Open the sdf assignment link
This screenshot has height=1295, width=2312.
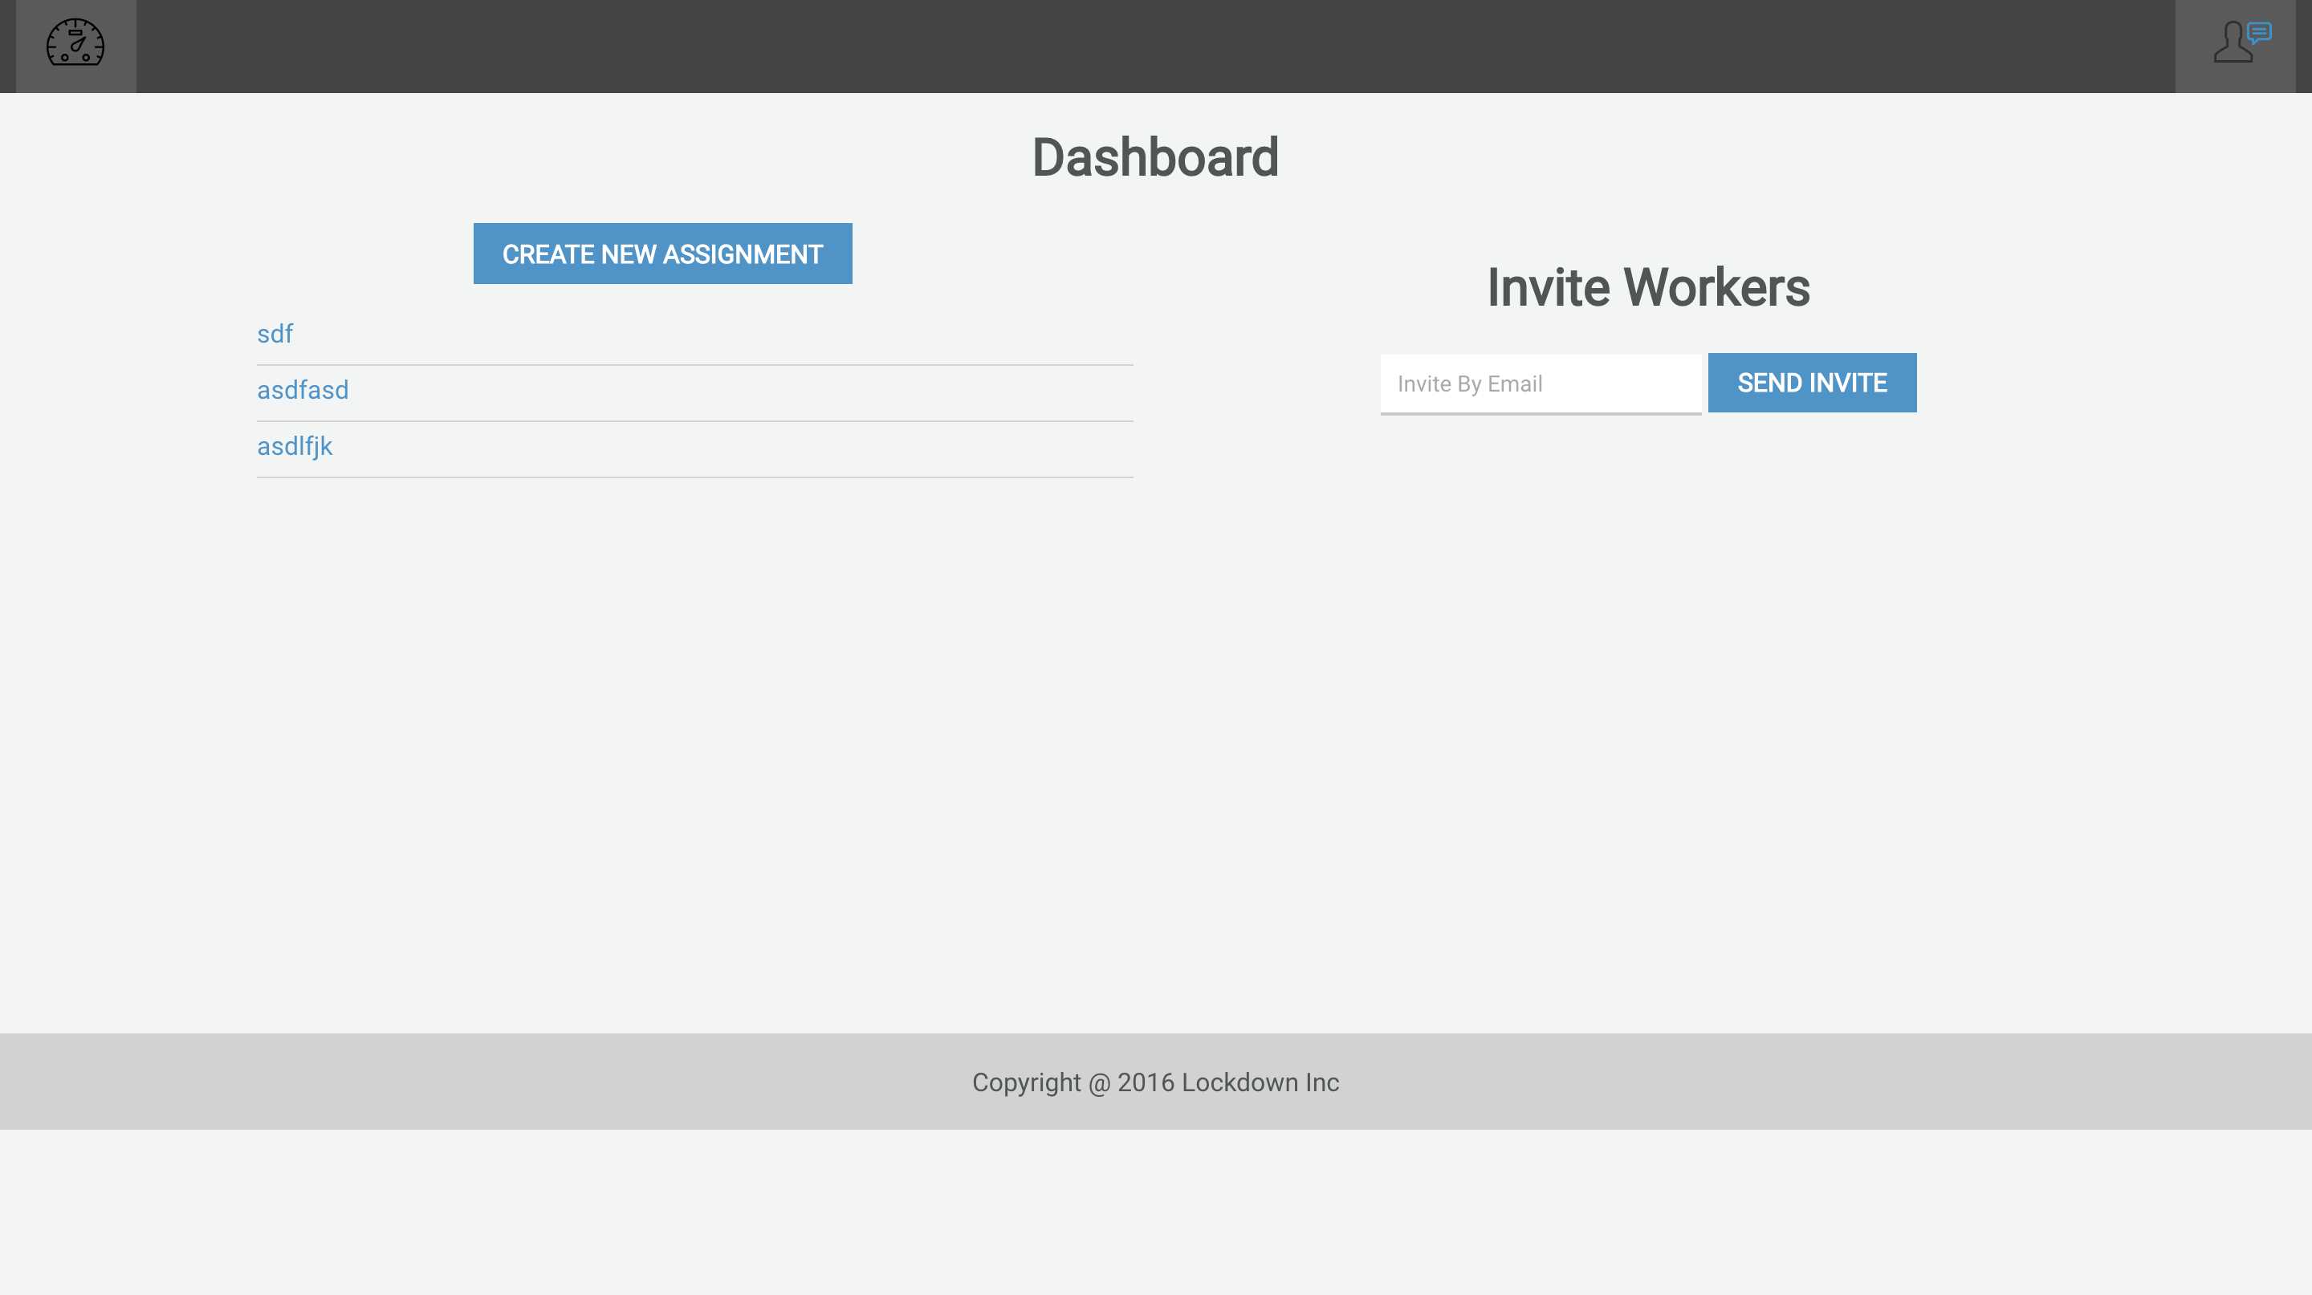[275, 334]
